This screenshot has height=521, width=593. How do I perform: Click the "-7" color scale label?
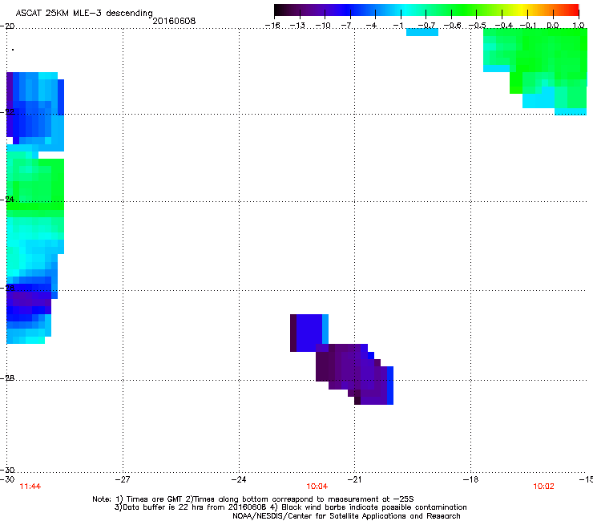347,26
